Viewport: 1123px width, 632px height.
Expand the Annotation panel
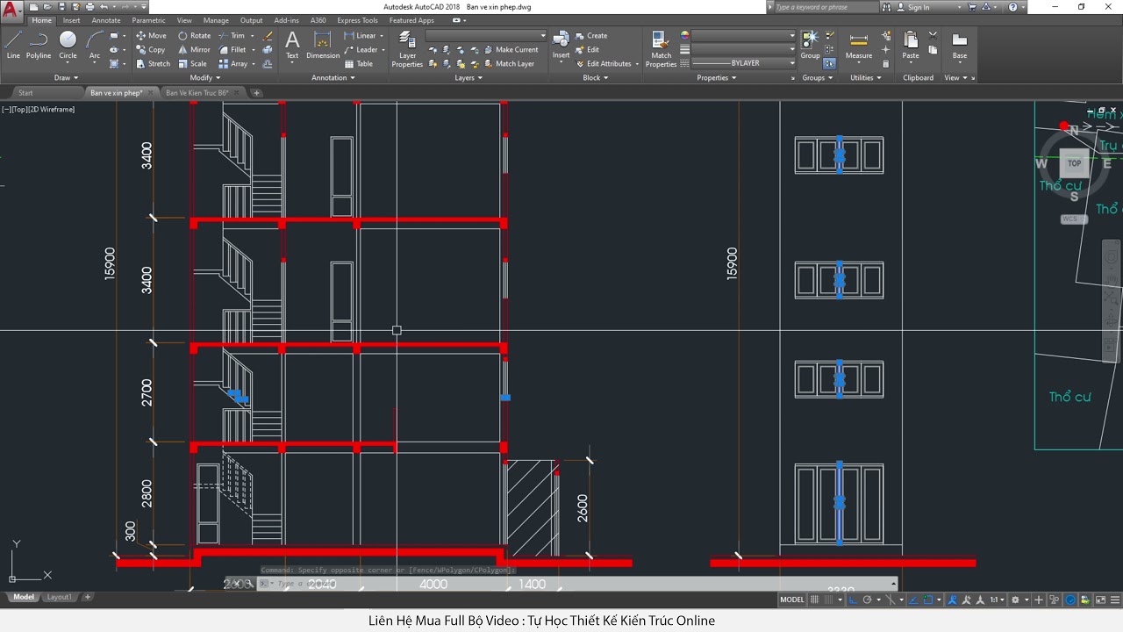click(x=333, y=77)
